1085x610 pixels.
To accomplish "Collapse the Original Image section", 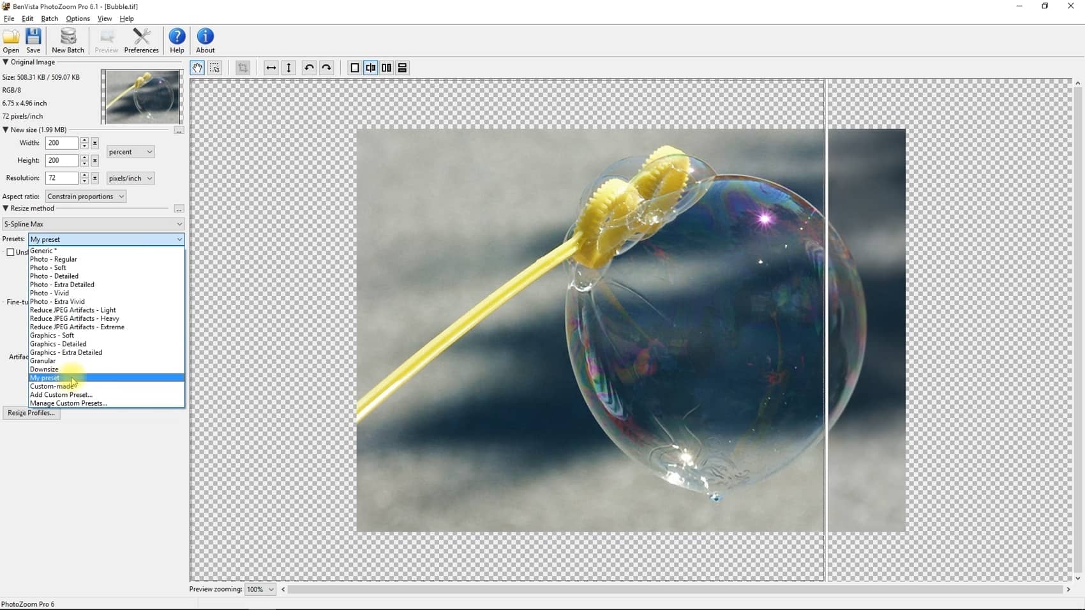I will (x=5, y=62).
